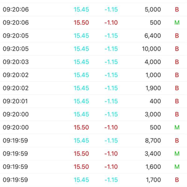The height and width of the screenshot is (187, 187).
Task: Select the 1,900 volume trade at 09:20:02
Action: (93, 88)
